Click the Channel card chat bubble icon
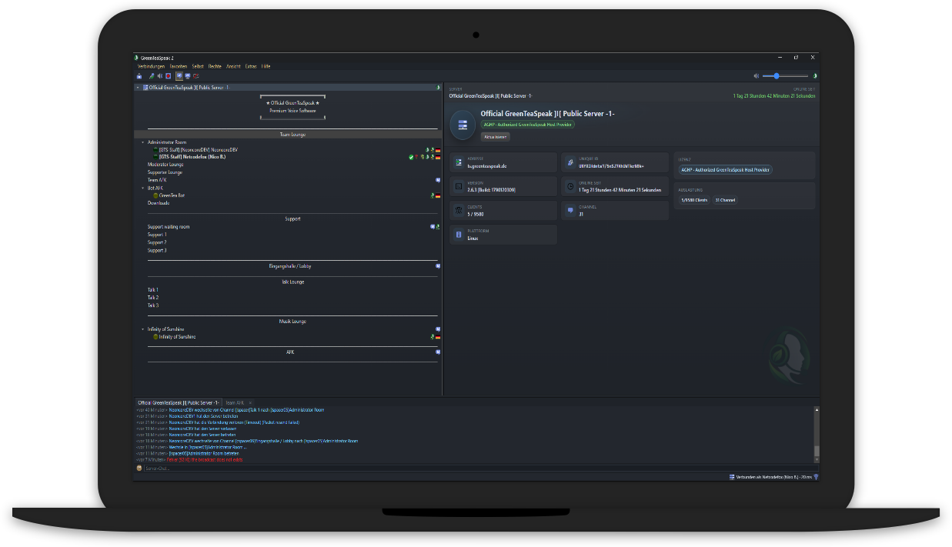Image resolution: width=952 pixels, height=547 pixels. [570, 211]
